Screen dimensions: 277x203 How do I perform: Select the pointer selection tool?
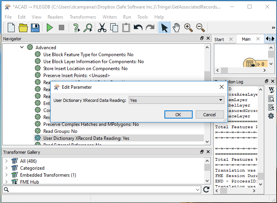164,28
